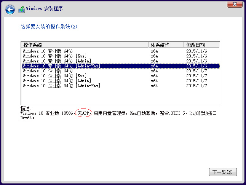The image size is (246, 185).
Task: Click x64 in the 专业版 [Kms] row
Action: (x=154, y=56)
